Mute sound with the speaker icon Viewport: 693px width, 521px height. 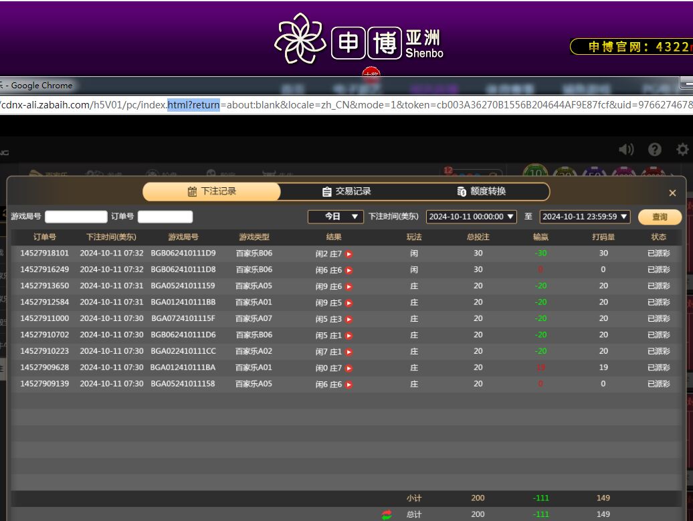[626, 150]
